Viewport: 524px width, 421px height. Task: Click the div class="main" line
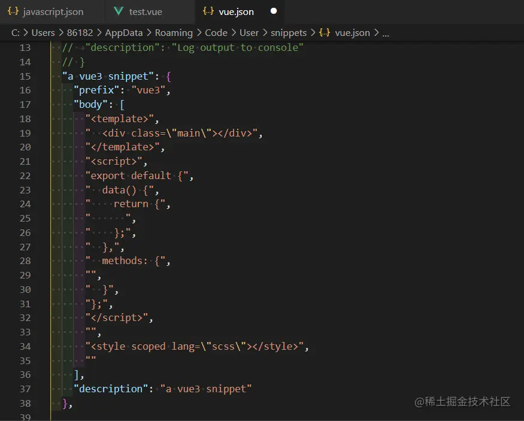click(171, 134)
